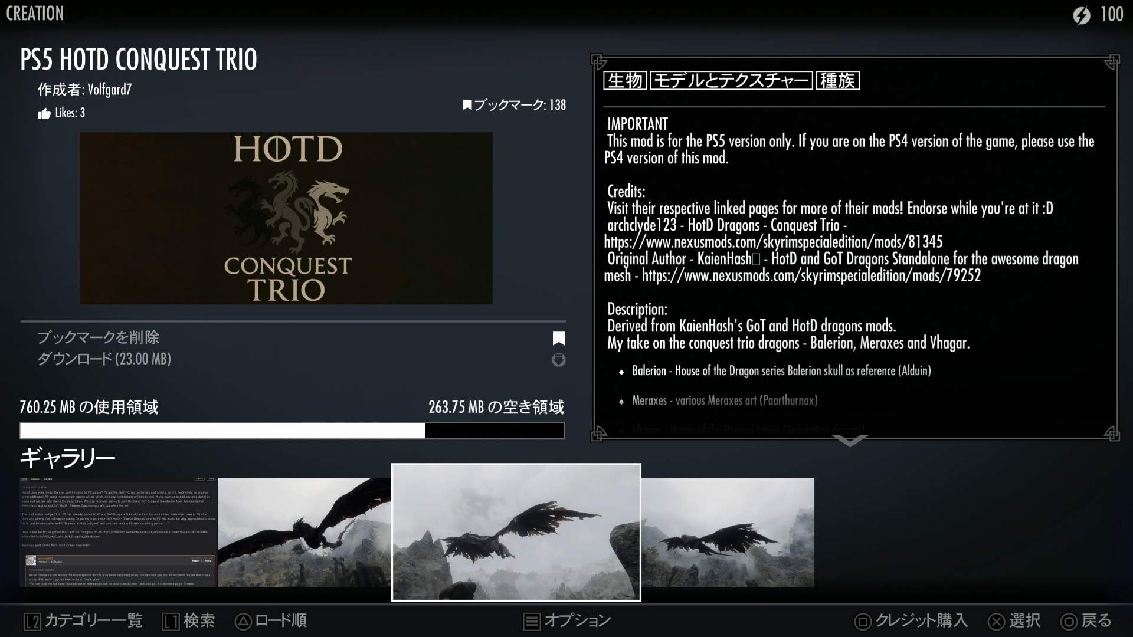Click the options menu button icon
Viewport: 1133px width, 637px height.
[x=532, y=621]
